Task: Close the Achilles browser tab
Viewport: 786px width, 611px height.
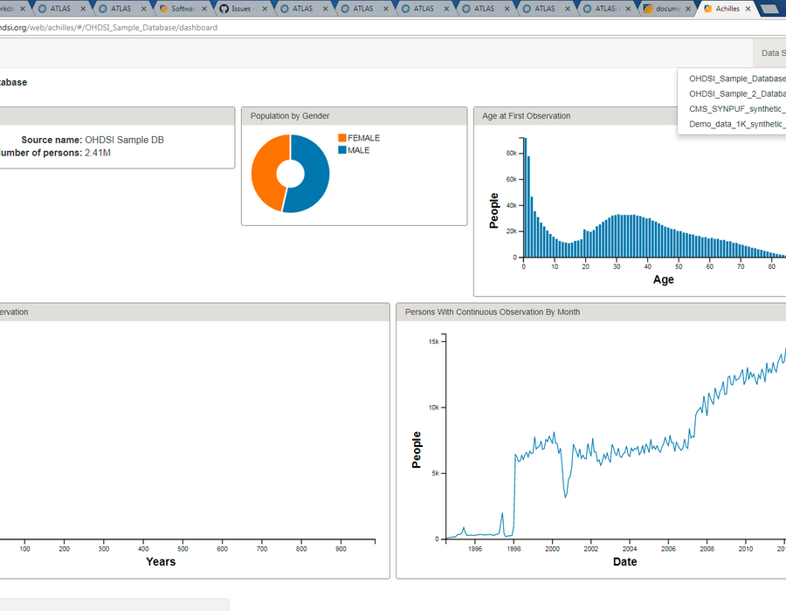Action: pos(748,9)
